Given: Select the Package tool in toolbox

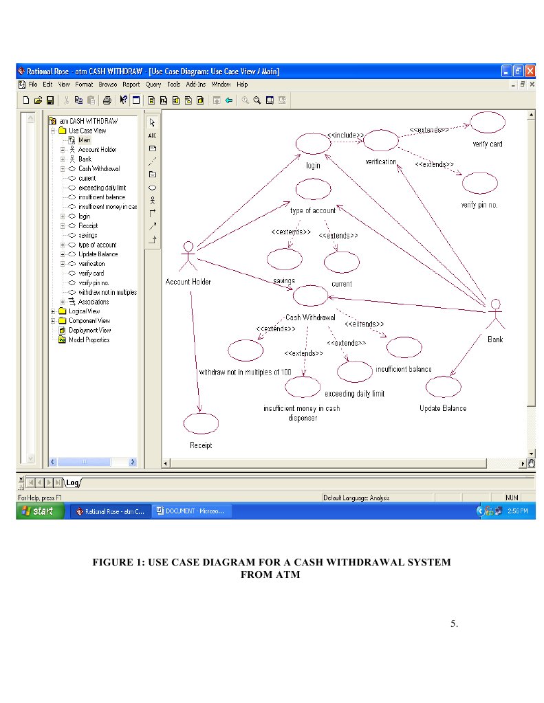Looking at the screenshot, I should coord(153,175).
